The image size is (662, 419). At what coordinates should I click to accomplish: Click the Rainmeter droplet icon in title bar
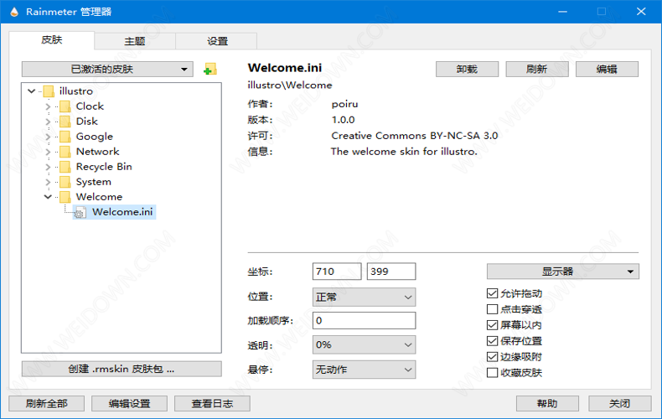14,12
